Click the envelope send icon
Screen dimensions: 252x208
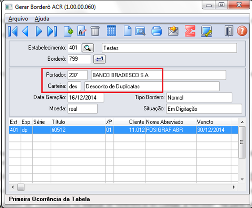pyautogui.click(x=173, y=31)
